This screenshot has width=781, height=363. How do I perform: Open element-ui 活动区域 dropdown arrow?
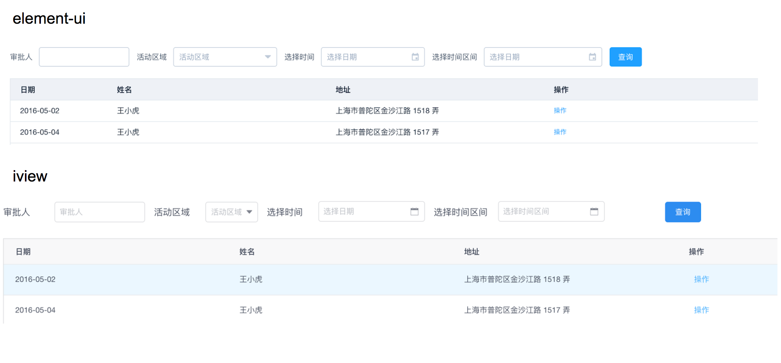[267, 57]
